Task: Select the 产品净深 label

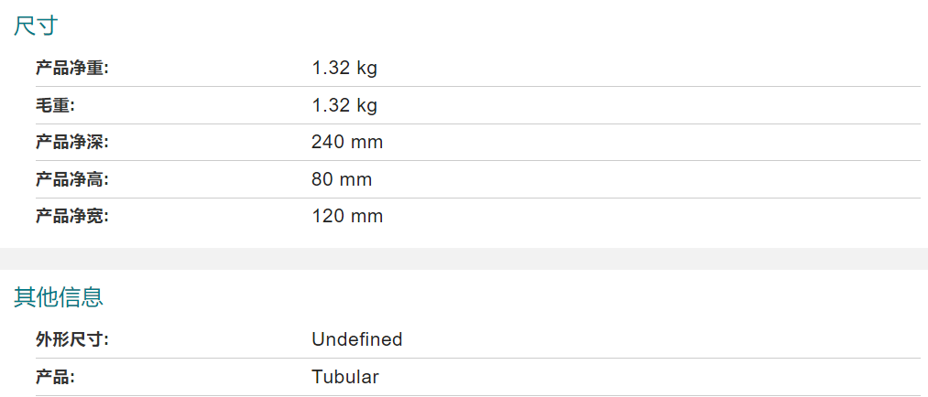Action: tap(72, 143)
